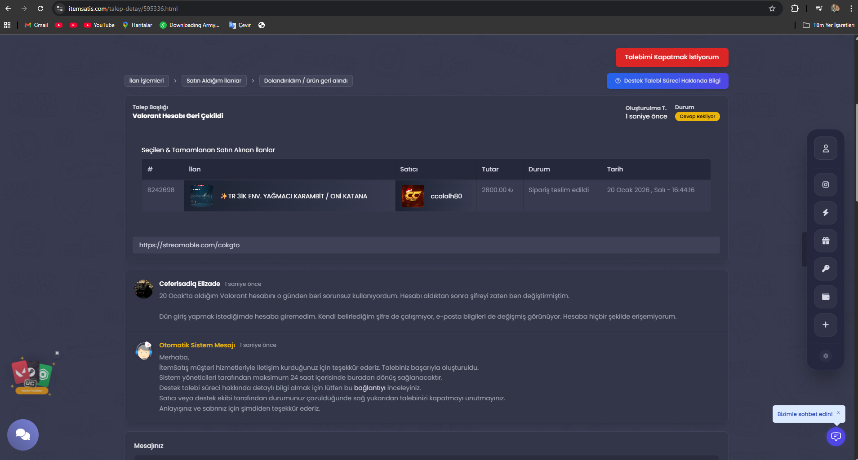Open the apps grid in bookmarks bar
The height and width of the screenshot is (460, 858).
[x=7, y=25]
